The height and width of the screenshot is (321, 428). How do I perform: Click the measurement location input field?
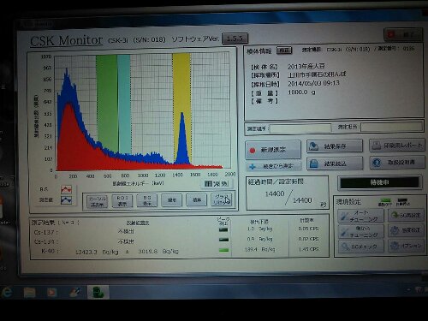(300, 128)
